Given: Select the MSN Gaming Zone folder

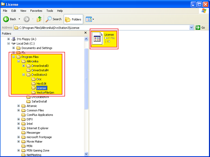Looking at the screenshot, I should click(35, 150).
